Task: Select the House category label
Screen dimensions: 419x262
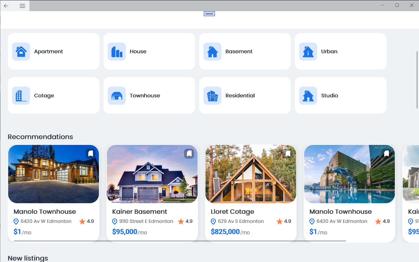Action: click(138, 51)
